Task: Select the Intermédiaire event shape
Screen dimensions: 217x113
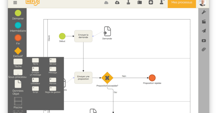Action: (18, 25)
